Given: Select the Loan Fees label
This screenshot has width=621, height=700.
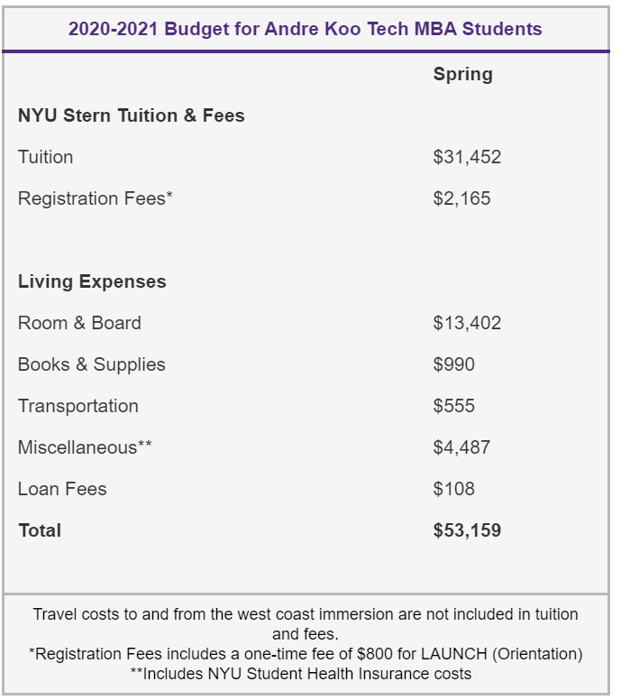Looking at the screenshot, I should click(x=62, y=489).
